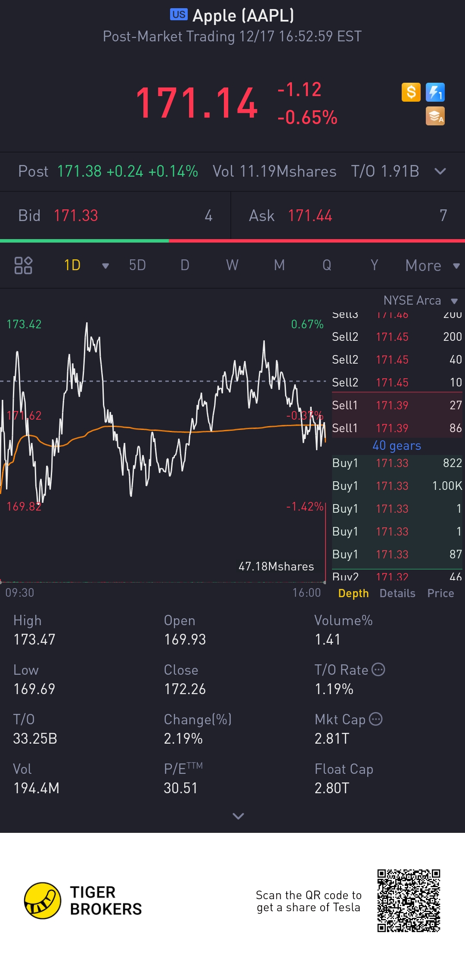Switch to the Q quarterly chart tab
The height and width of the screenshot is (969, 465).
[x=327, y=265]
